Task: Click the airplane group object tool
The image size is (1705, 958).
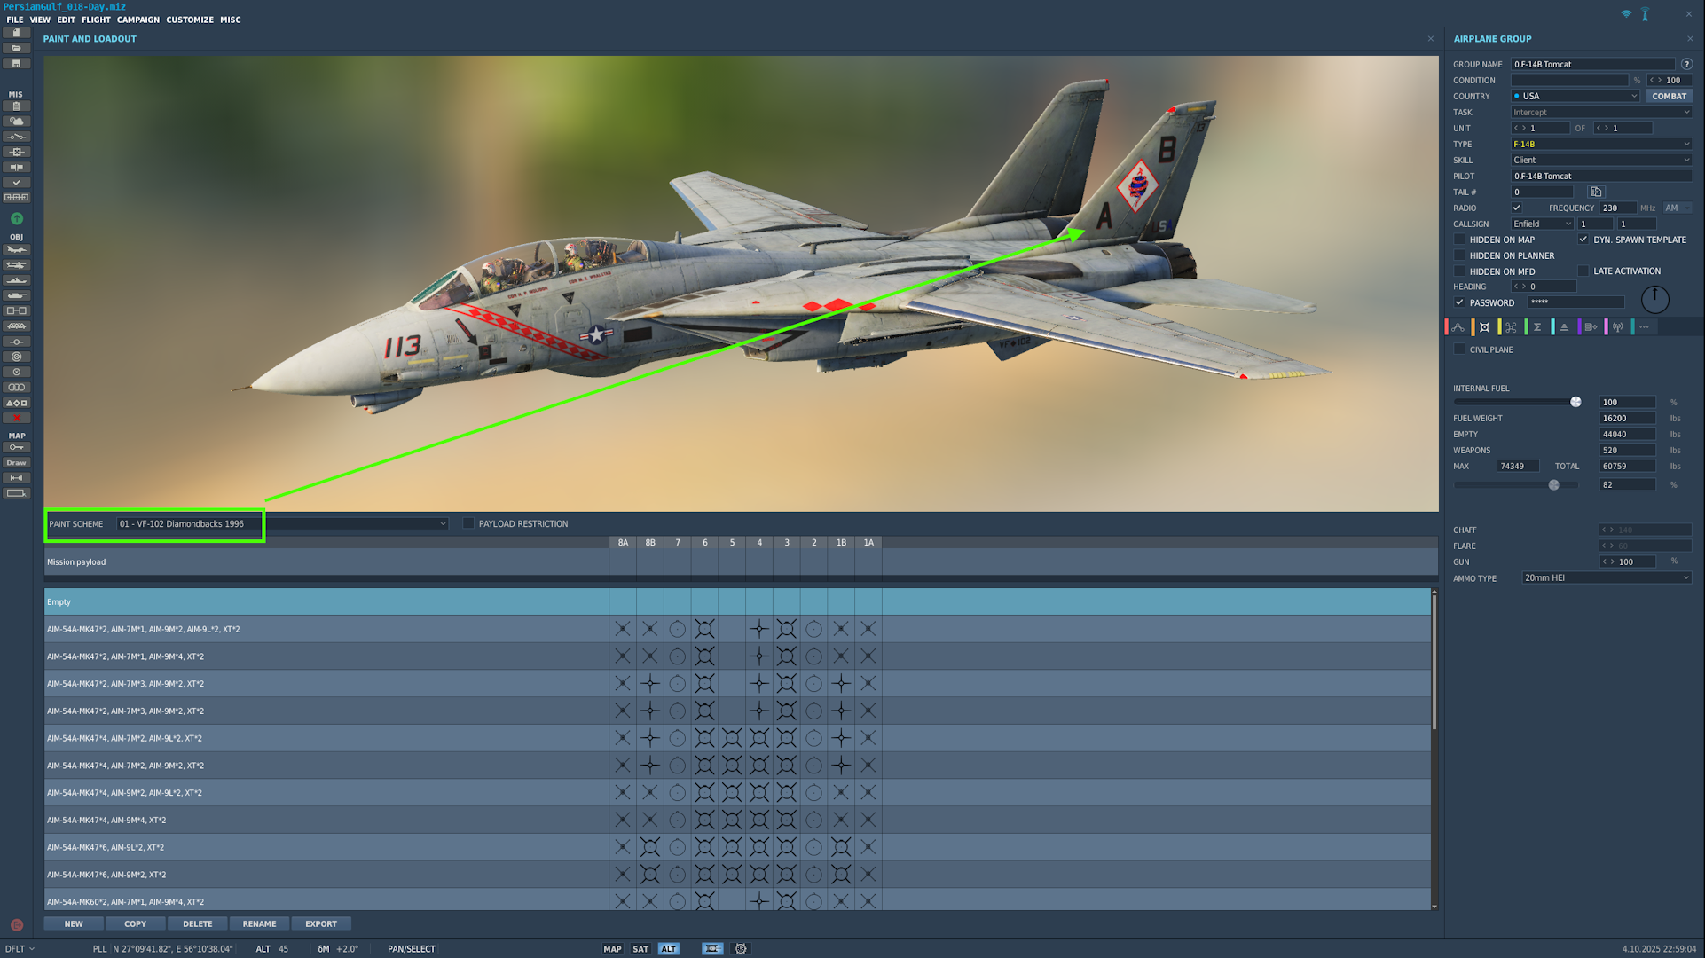Action: point(16,250)
